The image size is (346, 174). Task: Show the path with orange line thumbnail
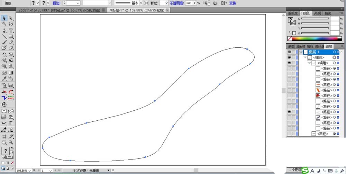click(x=289, y=85)
